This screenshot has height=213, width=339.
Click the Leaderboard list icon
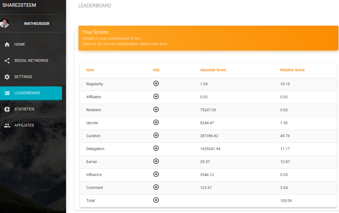pyautogui.click(x=7, y=93)
